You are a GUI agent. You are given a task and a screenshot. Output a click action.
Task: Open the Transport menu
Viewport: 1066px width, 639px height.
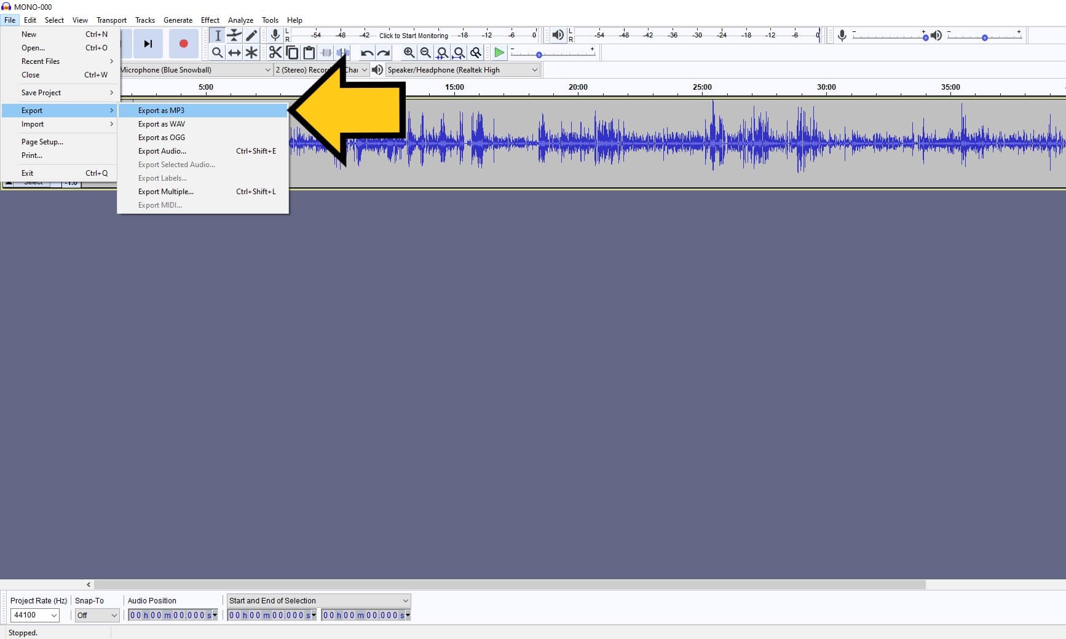(x=111, y=20)
